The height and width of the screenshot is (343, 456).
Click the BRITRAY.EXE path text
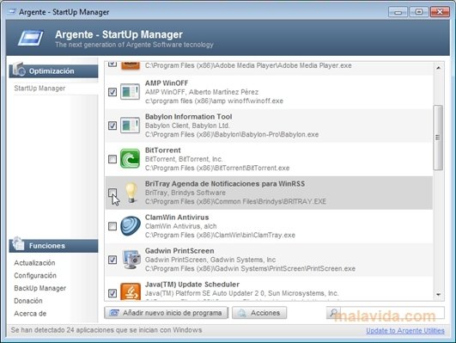click(235, 201)
